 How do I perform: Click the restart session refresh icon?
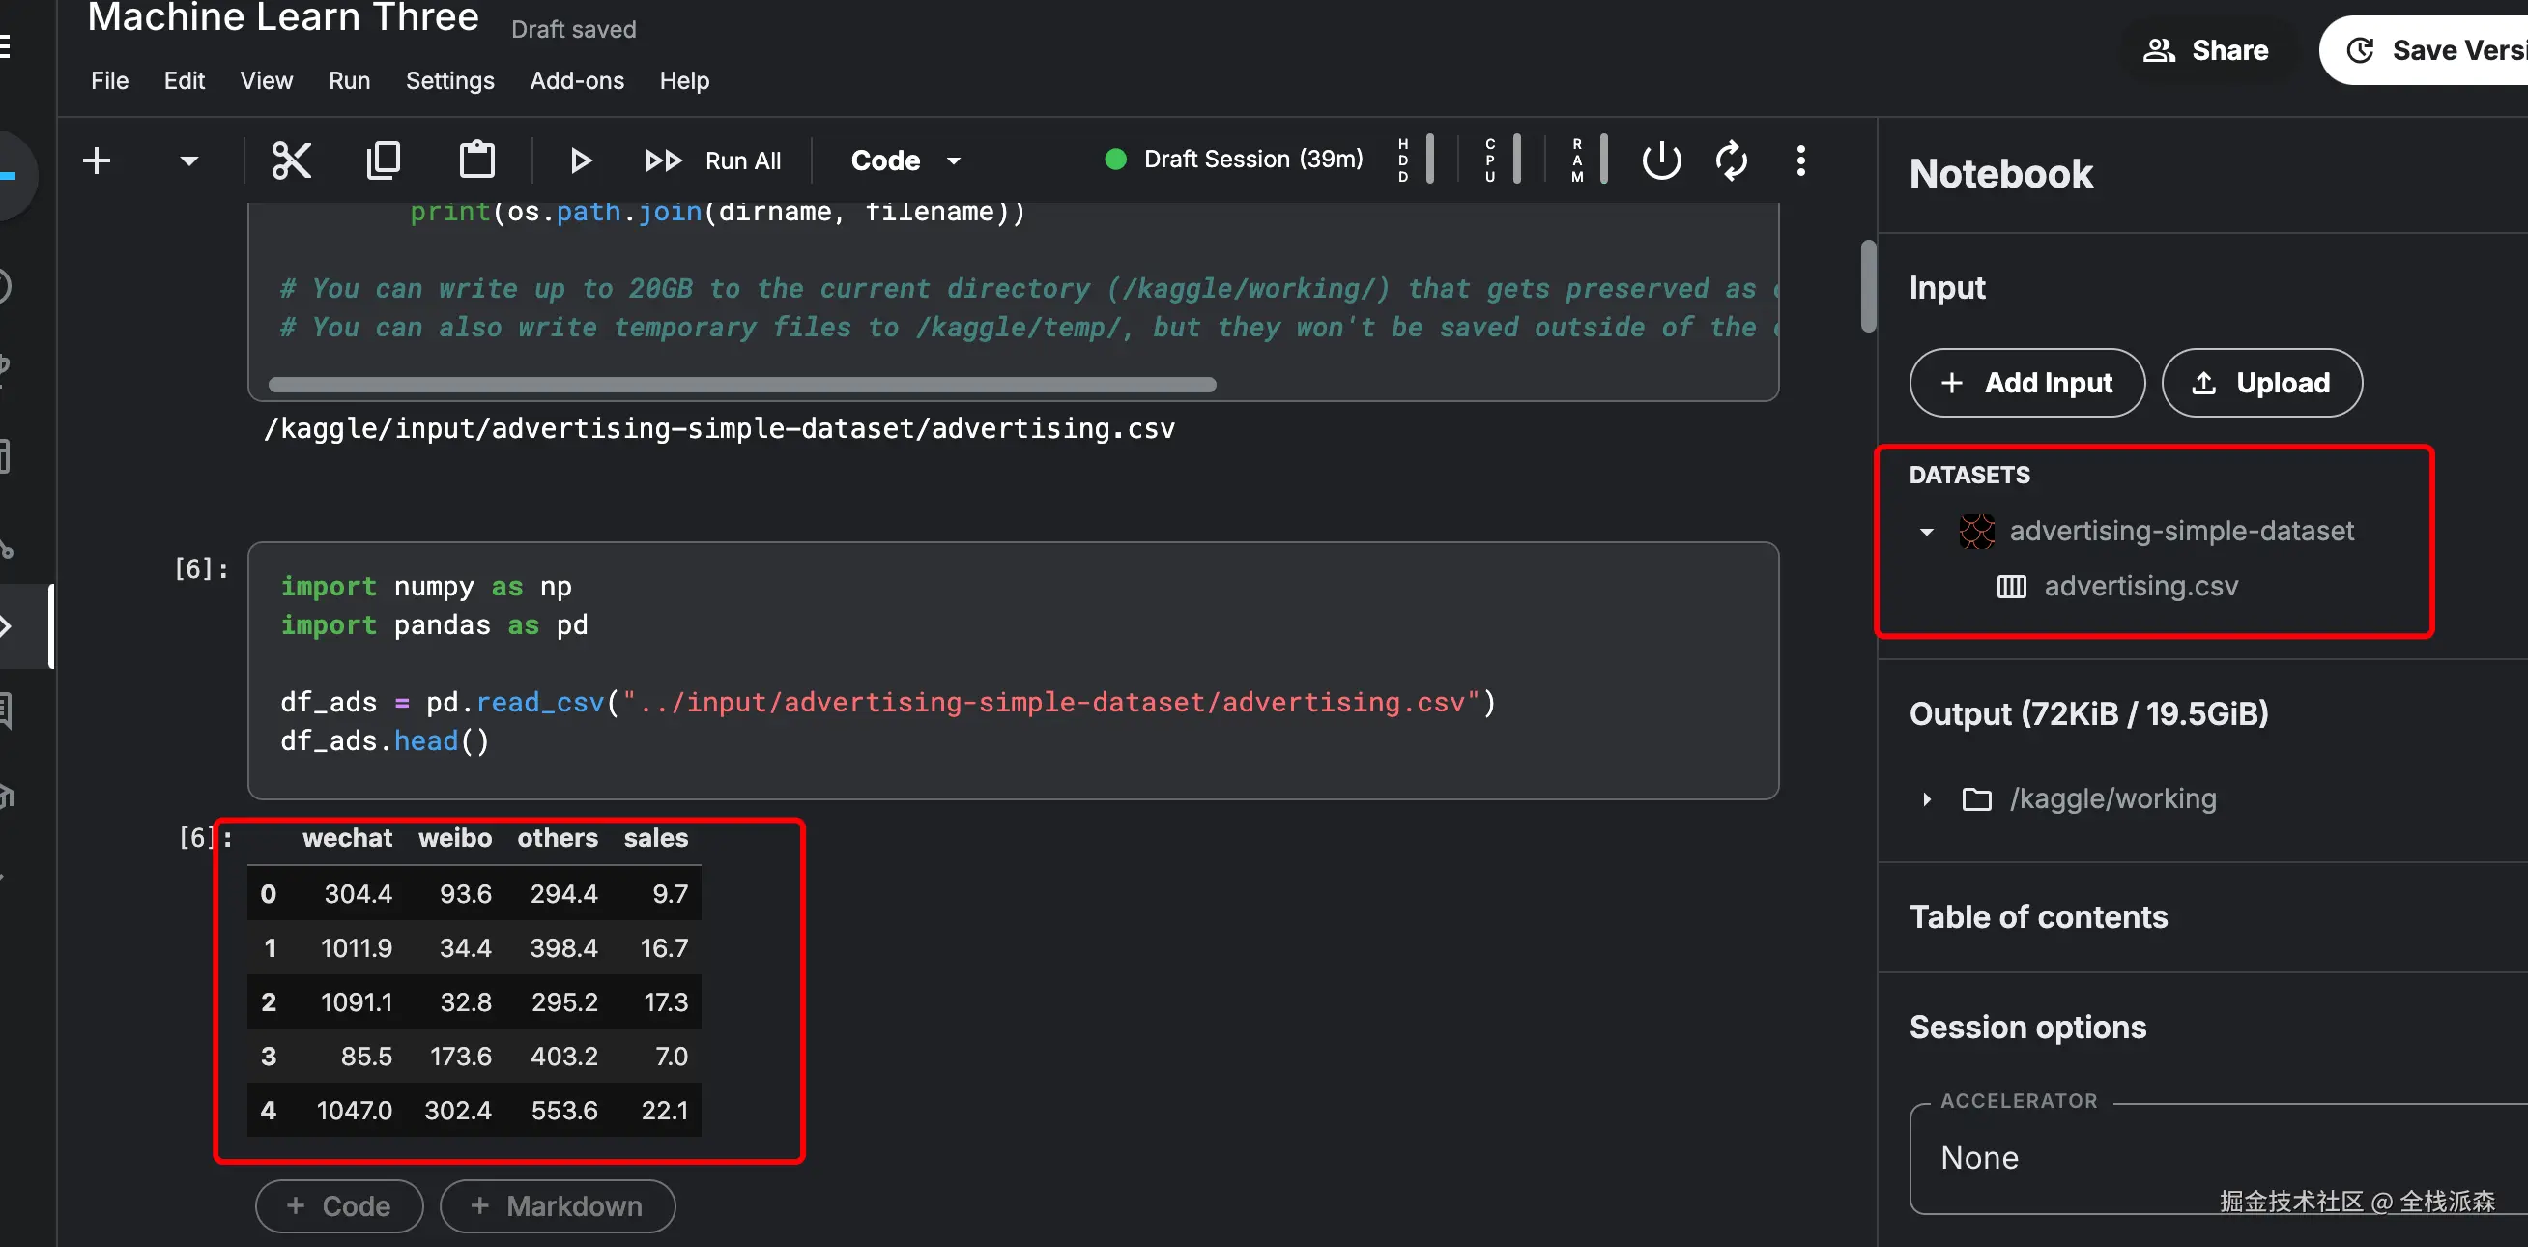[x=1731, y=160]
